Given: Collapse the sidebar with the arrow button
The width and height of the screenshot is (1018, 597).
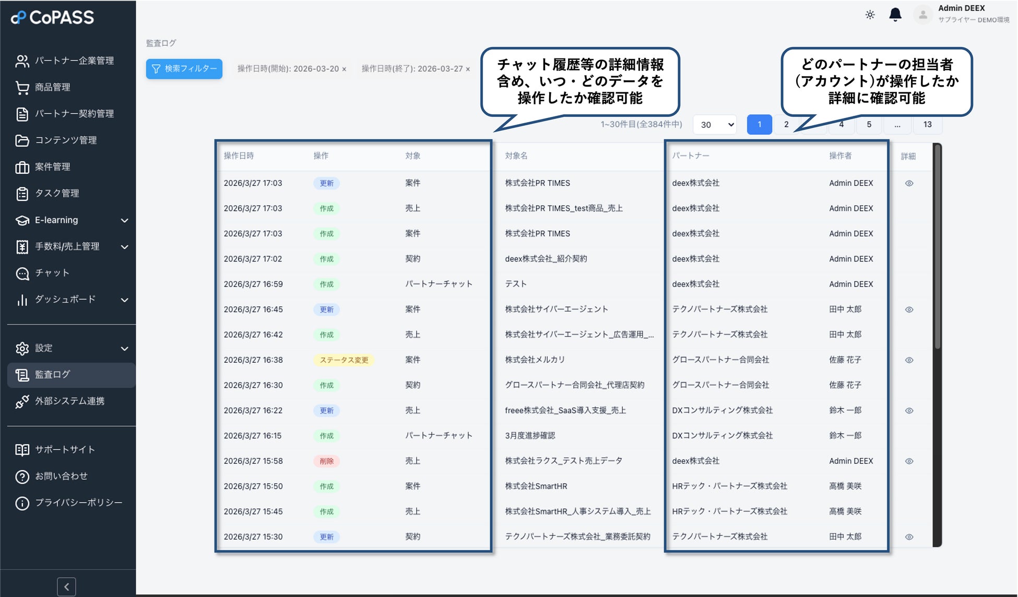Looking at the screenshot, I should pyautogui.click(x=66, y=586).
